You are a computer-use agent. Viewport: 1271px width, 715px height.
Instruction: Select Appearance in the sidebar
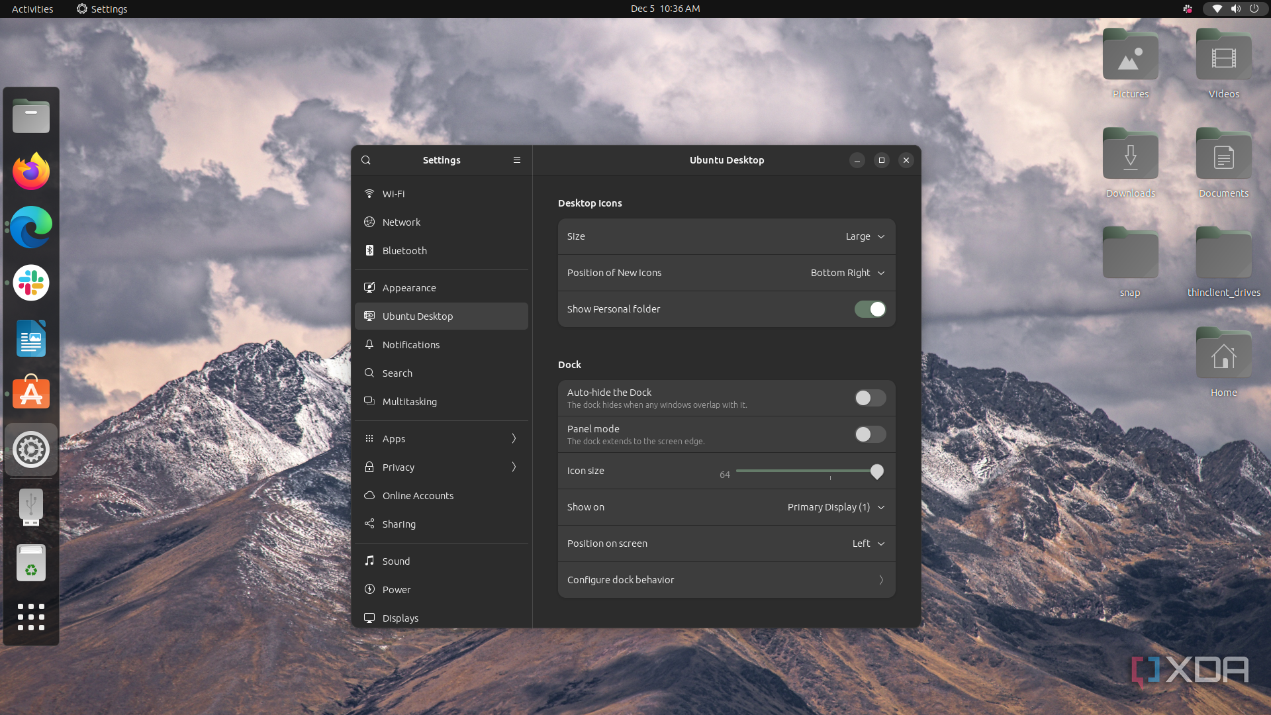[442, 288]
